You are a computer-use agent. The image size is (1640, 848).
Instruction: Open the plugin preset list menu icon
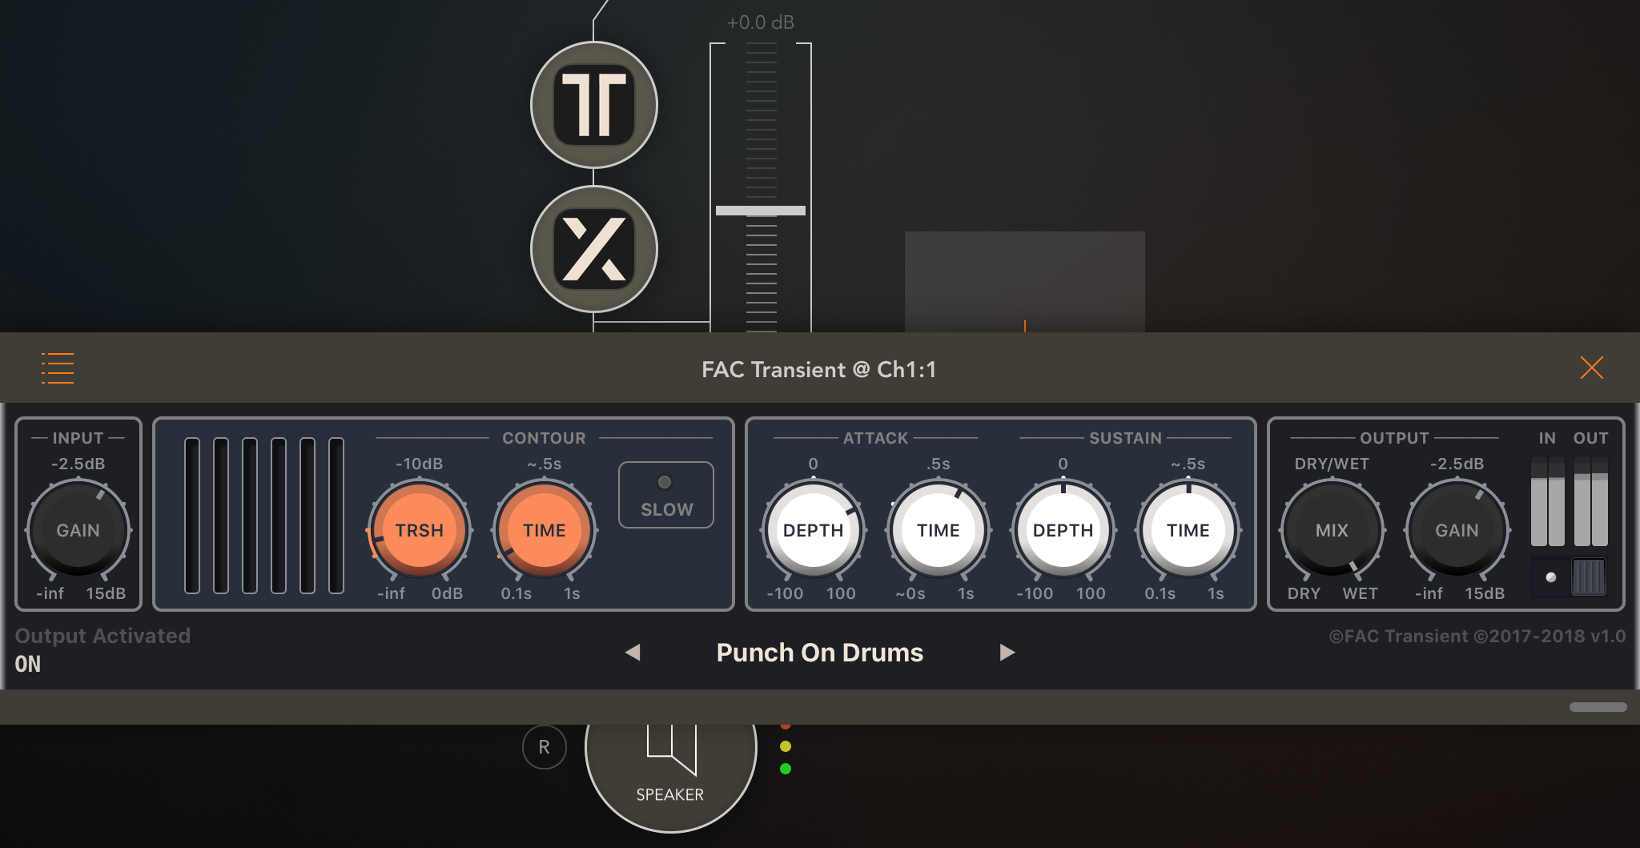[x=58, y=368]
